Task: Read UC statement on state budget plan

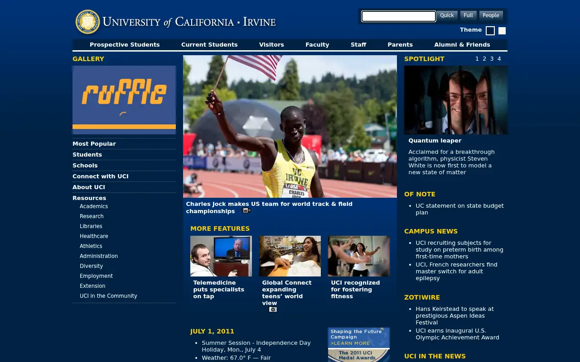Action: (x=459, y=209)
